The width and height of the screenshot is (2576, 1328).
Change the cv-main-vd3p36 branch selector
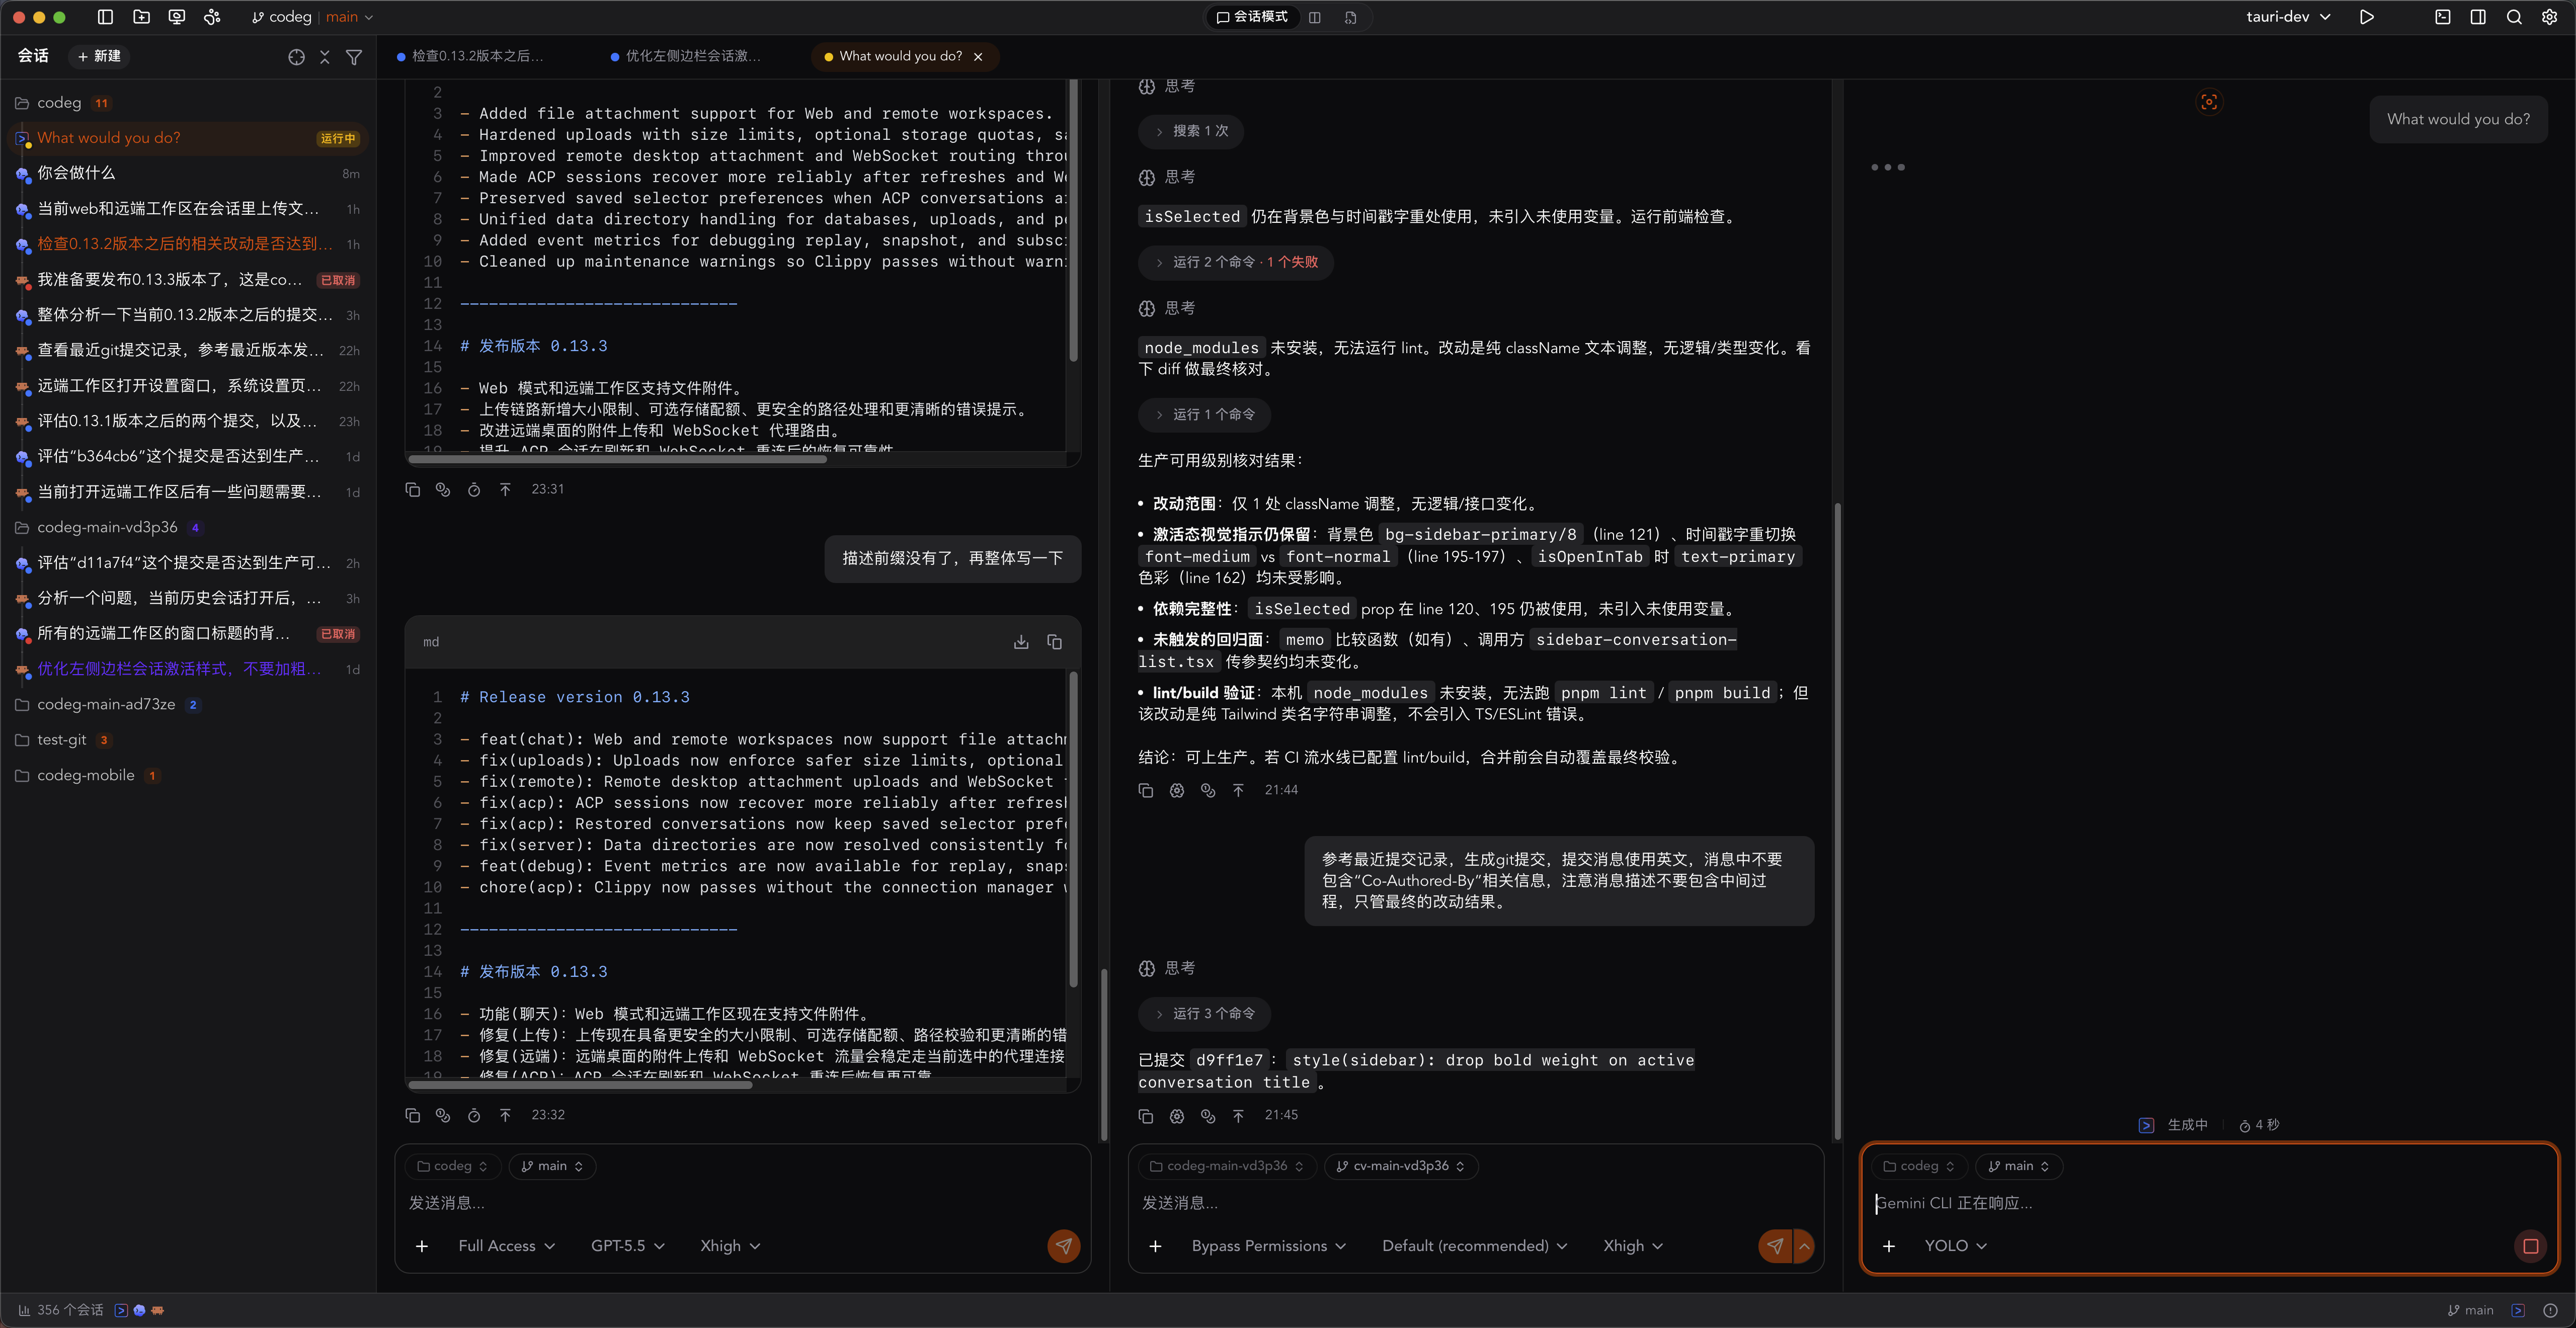1401,1166
